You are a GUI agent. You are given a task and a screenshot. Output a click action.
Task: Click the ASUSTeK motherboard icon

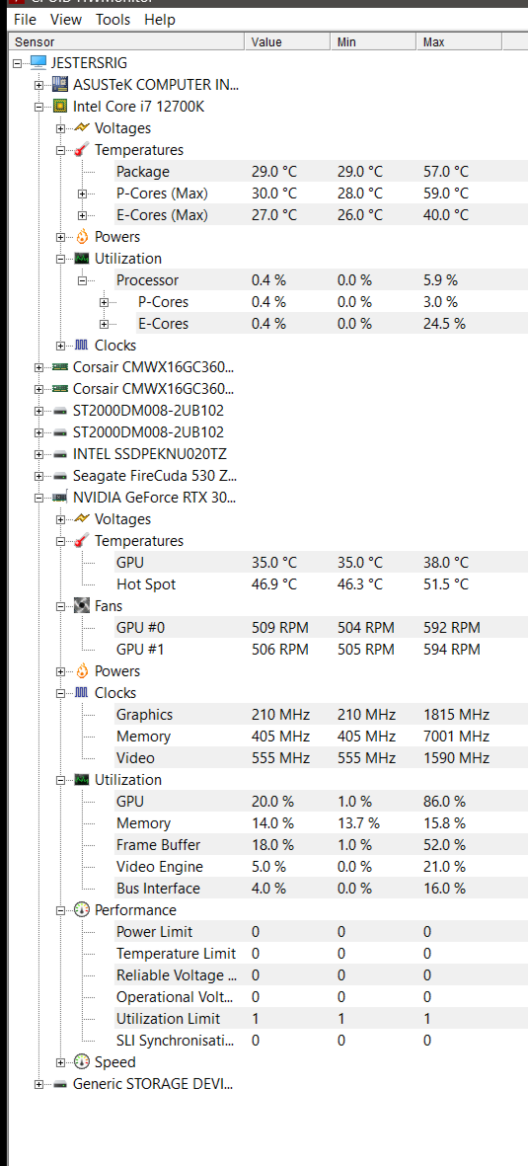pyautogui.click(x=60, y=85)
